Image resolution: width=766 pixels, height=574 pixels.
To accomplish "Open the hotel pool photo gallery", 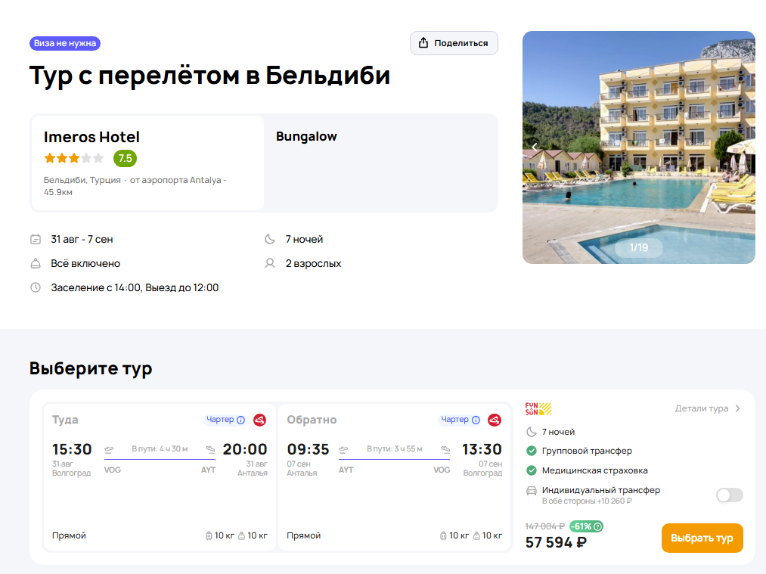I will 638,147.
